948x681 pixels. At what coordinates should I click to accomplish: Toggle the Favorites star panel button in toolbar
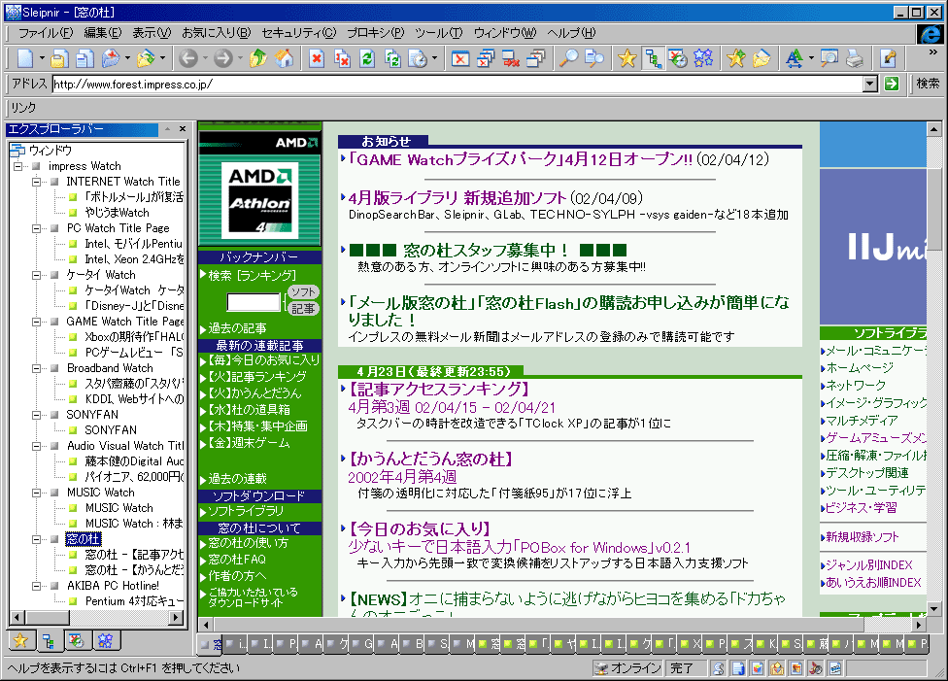(x=627, y=59)
